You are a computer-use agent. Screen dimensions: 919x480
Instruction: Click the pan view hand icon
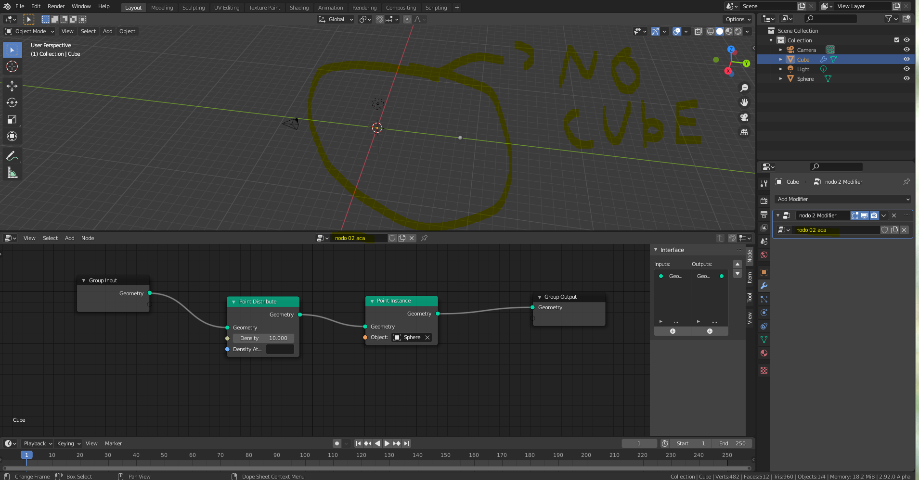pyautogui.click(x=744, y=102)
